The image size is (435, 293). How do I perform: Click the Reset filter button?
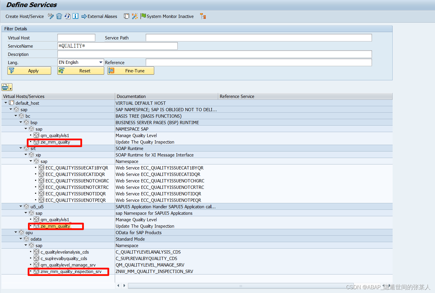click(81, 71)
